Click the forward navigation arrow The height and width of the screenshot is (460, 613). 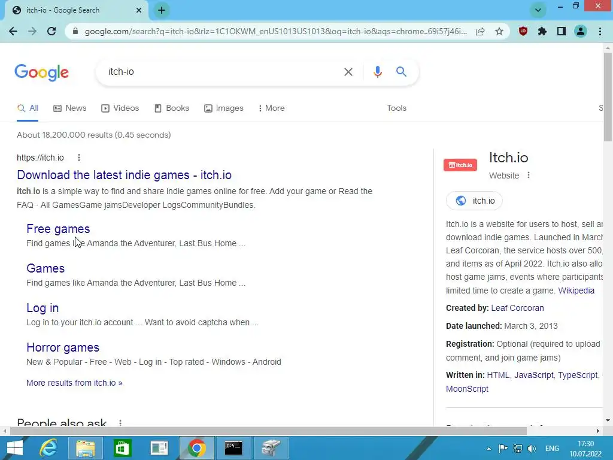pyautogui.click(x=32, y=31)
